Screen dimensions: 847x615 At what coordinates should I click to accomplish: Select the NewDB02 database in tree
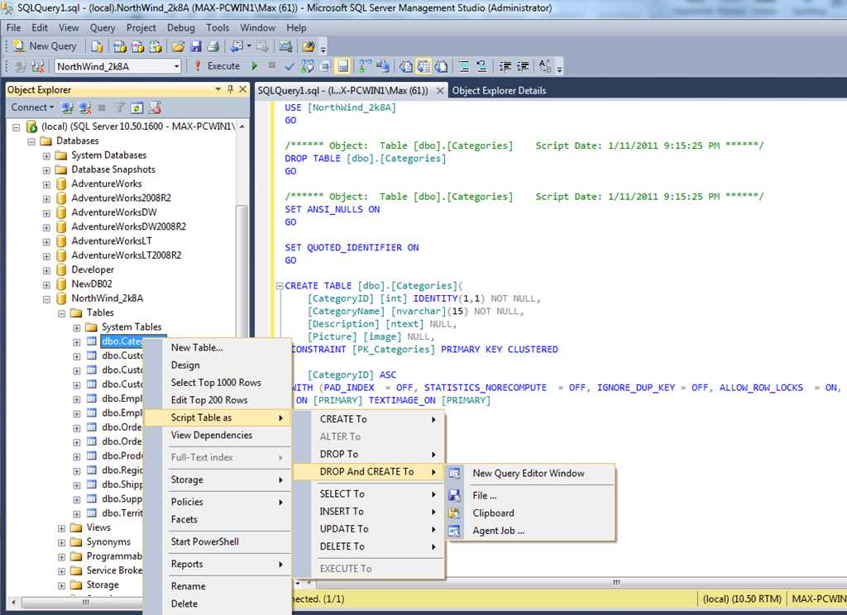92,284
